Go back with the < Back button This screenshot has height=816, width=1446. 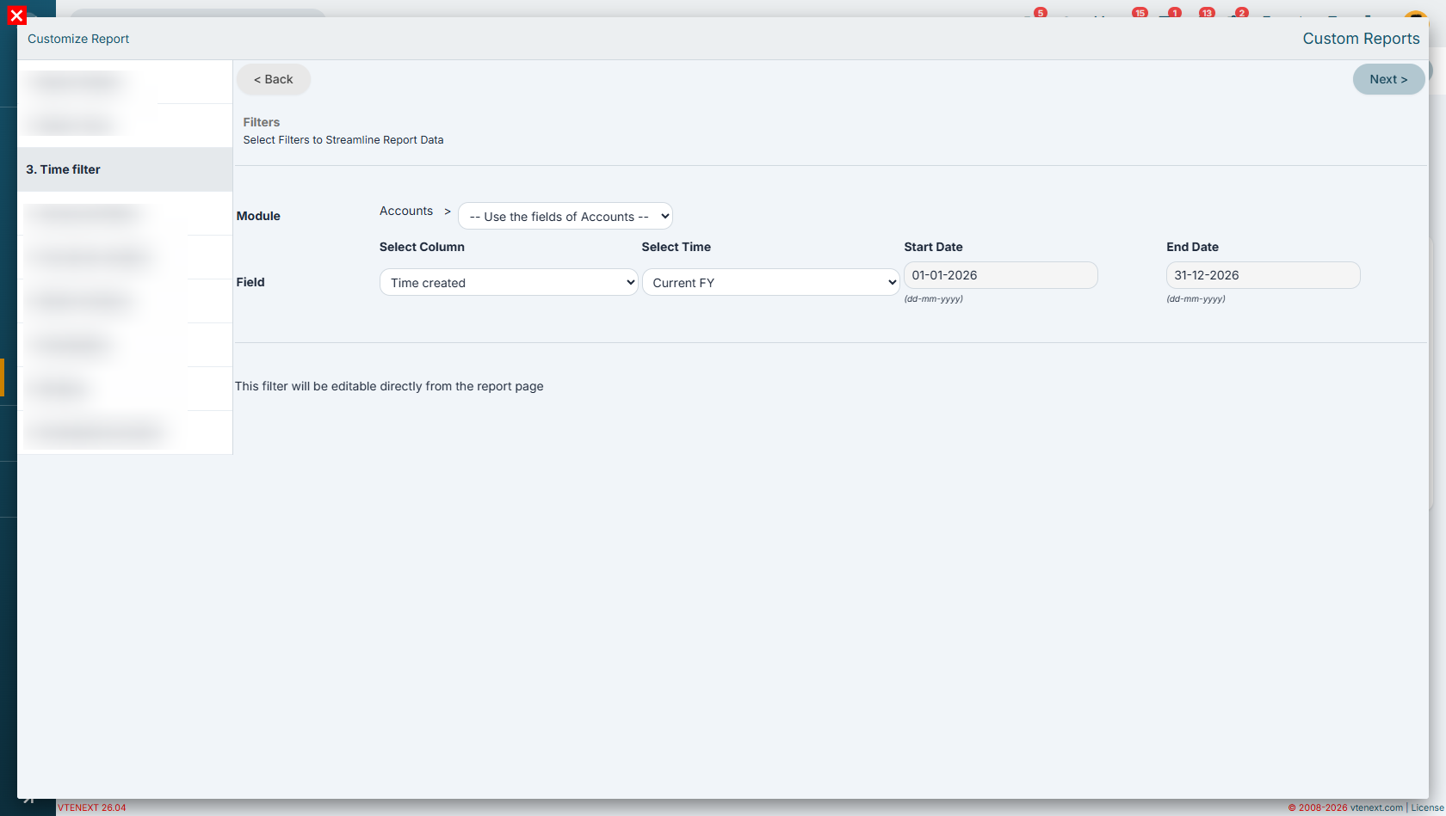[x=274, y=79]
